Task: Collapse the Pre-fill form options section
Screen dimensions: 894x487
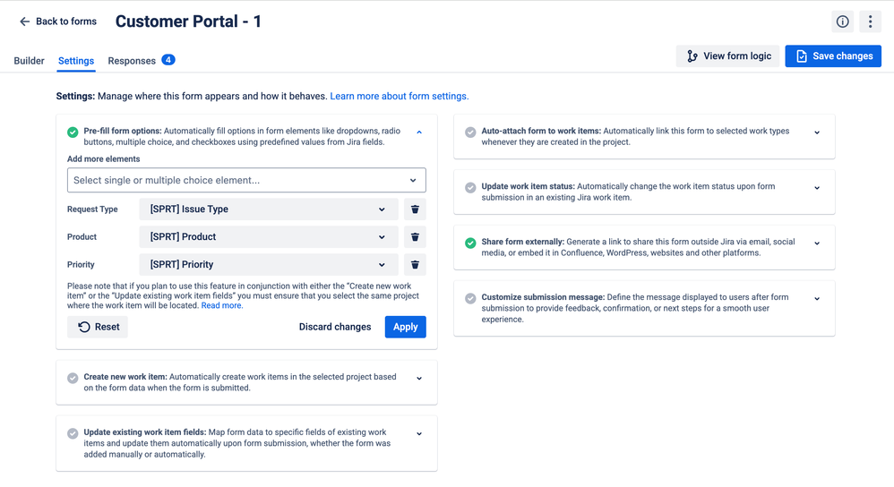Action: tap(419, 132)
